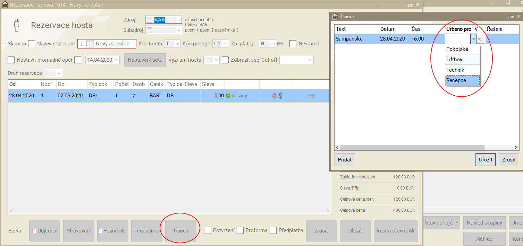523x246 pixels.
Task: Open the green detaily arrow icon
Action: [228, 96]
